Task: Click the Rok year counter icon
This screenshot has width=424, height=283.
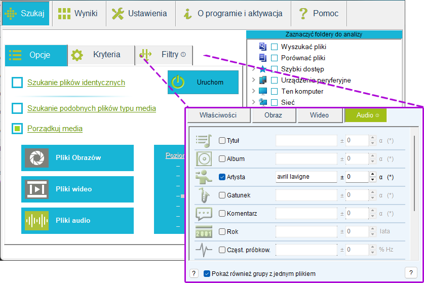Action: 204,232
